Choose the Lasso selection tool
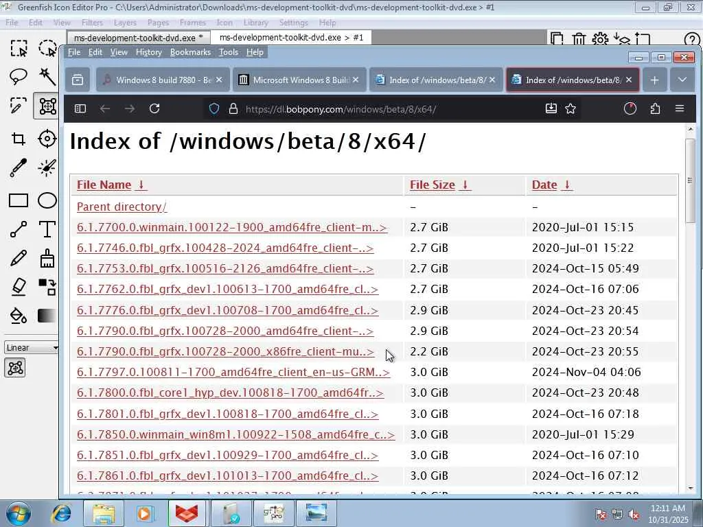703x527 pixels. [19, 77]
